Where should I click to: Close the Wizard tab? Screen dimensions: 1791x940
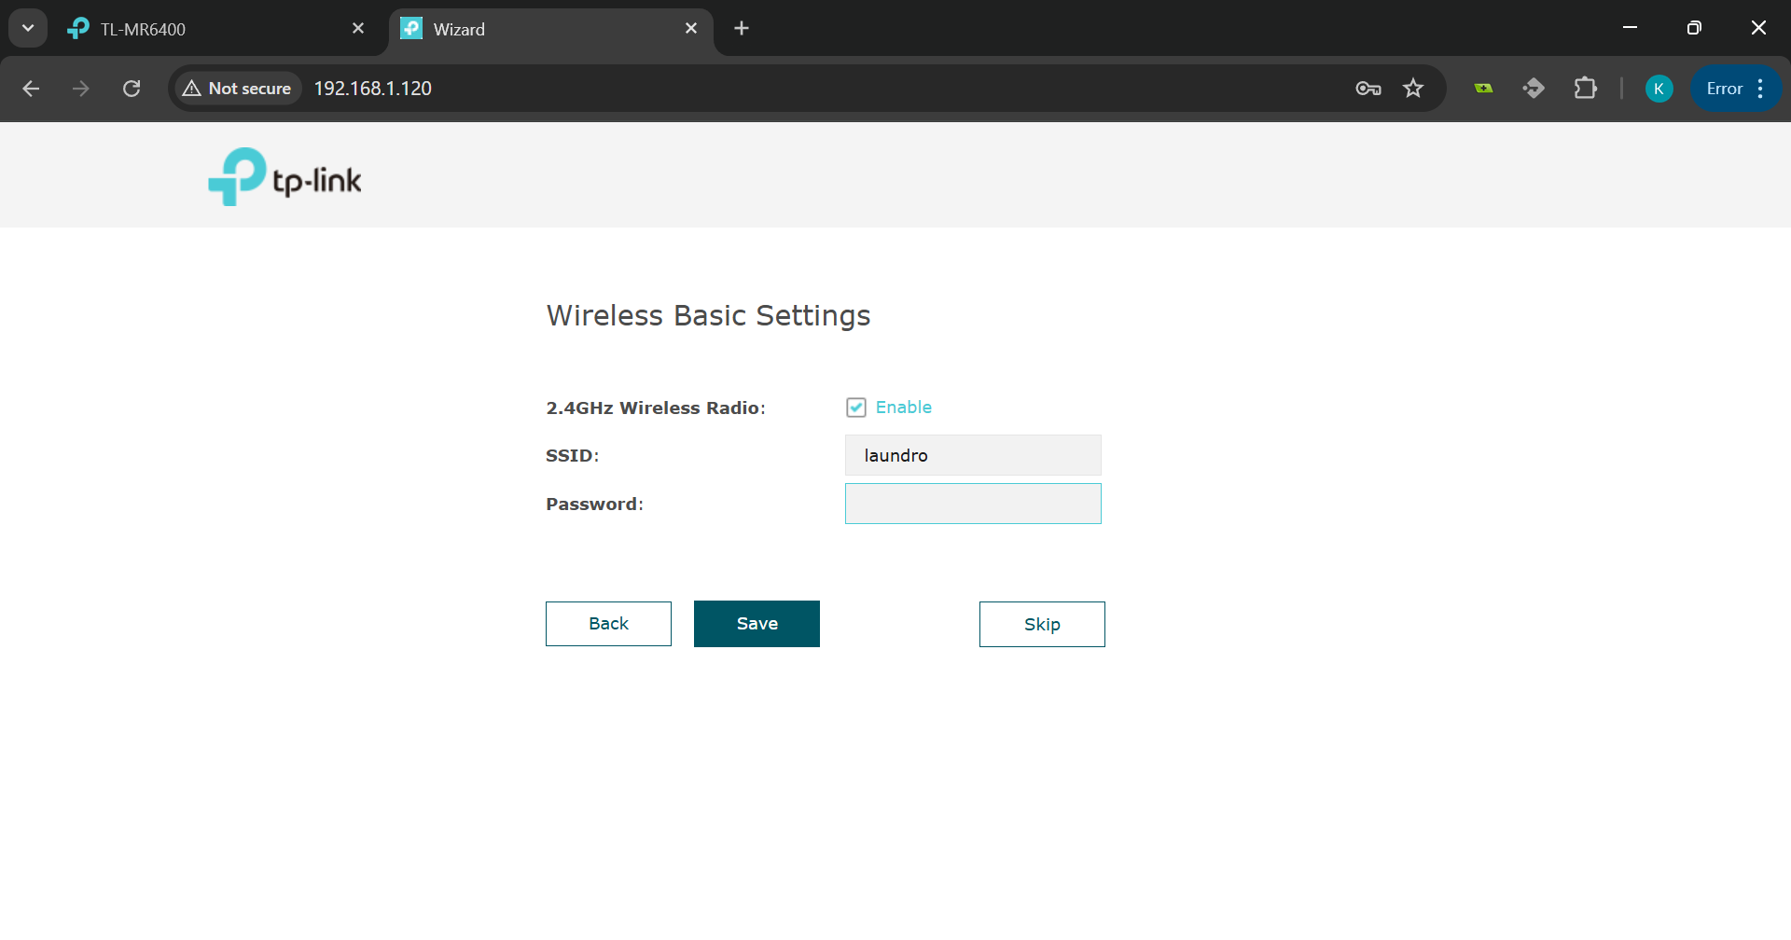691,29
